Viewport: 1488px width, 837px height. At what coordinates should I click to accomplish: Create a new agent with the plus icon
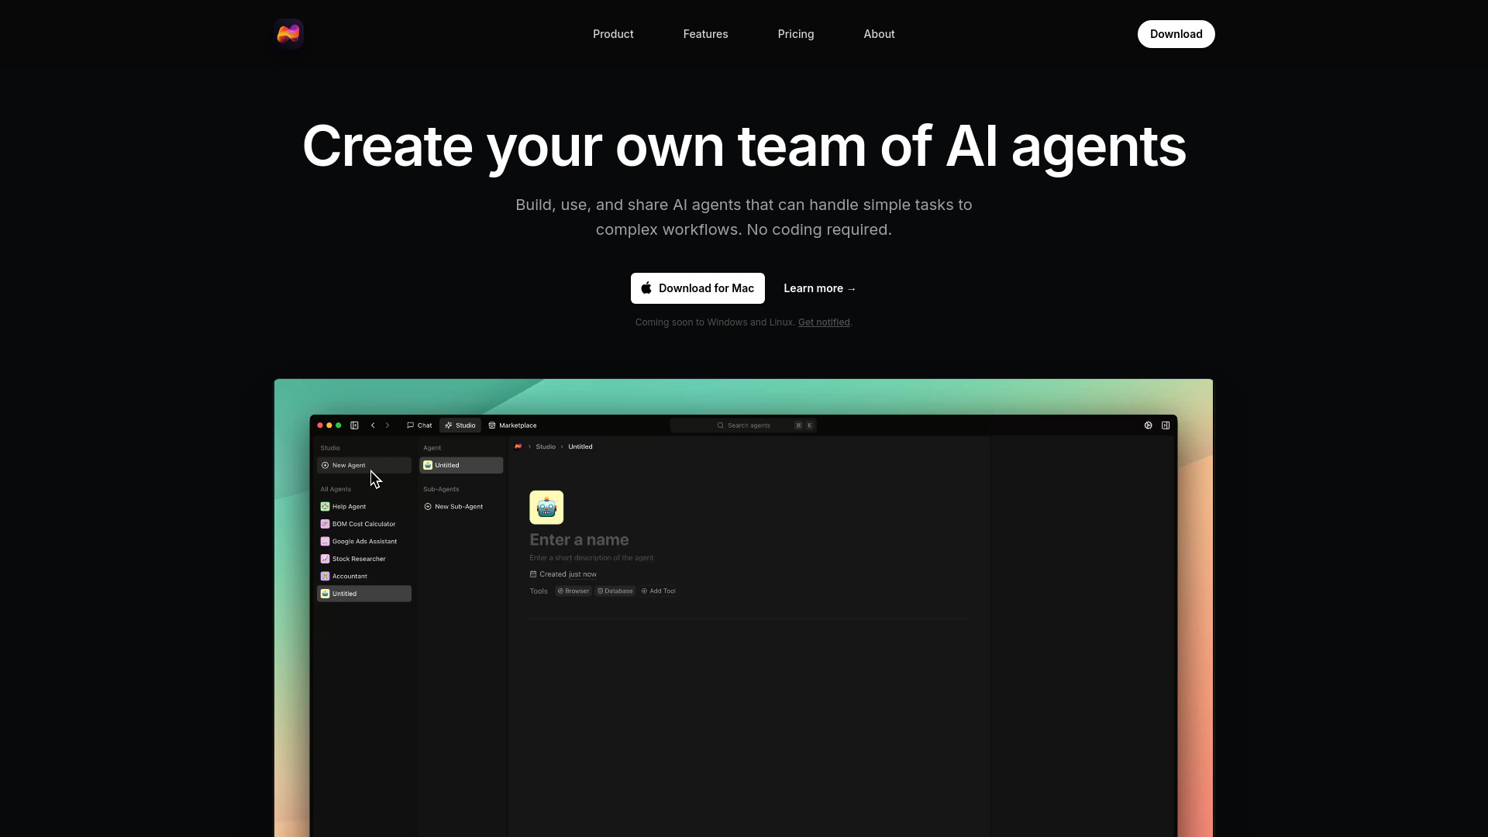(x=325, y=465)
